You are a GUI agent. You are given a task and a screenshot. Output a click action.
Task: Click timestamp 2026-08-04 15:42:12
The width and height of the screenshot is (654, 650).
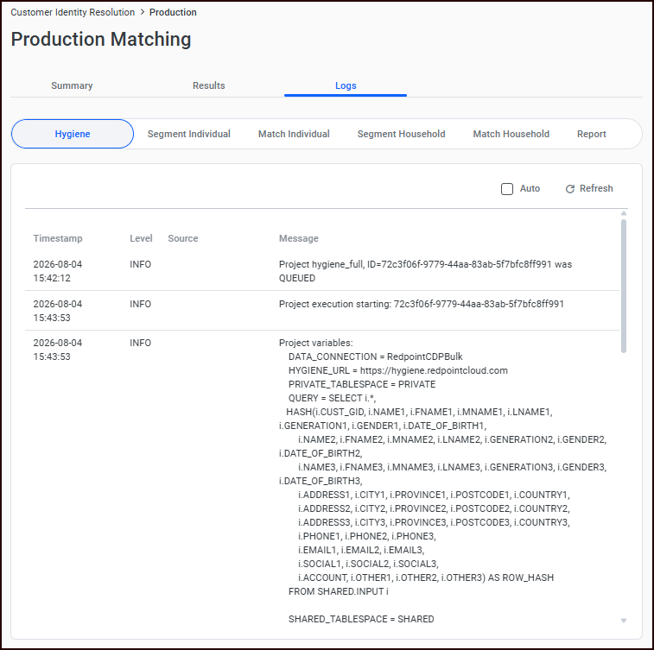pos(58,271)
